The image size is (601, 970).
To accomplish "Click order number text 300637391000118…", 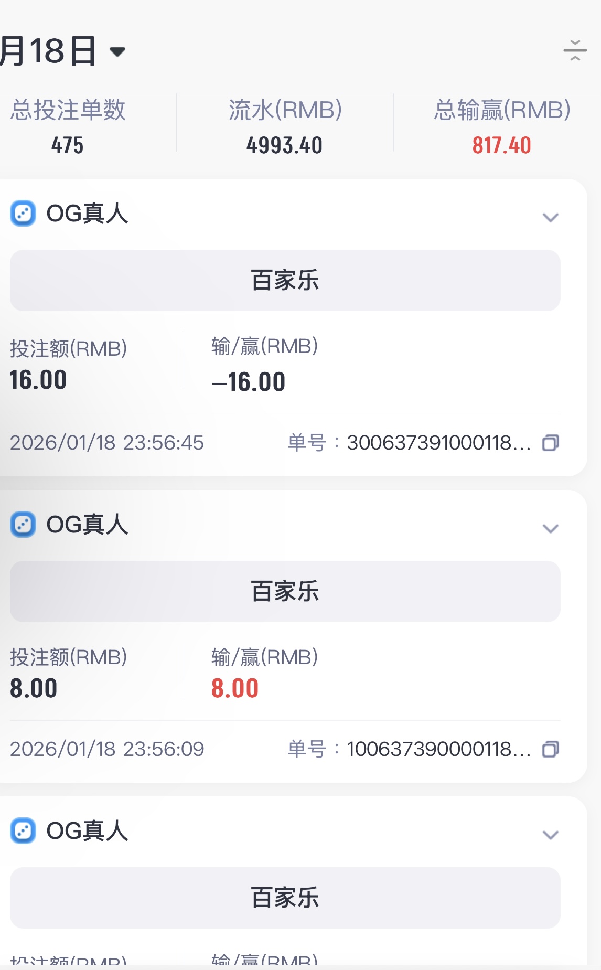I will pos(438,443).
